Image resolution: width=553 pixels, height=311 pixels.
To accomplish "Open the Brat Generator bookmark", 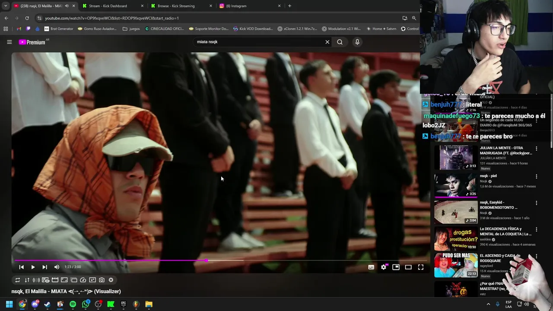I will click(x=59, y=29).
